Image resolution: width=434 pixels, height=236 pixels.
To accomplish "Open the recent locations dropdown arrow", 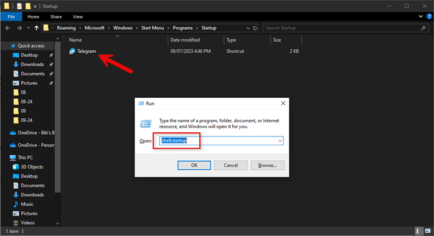I will (28, 28).
